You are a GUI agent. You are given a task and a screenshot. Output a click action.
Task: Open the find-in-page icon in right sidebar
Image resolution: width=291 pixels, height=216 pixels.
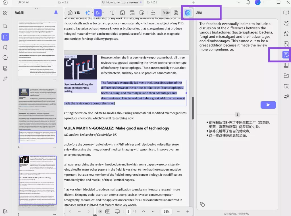coord(286,86)
